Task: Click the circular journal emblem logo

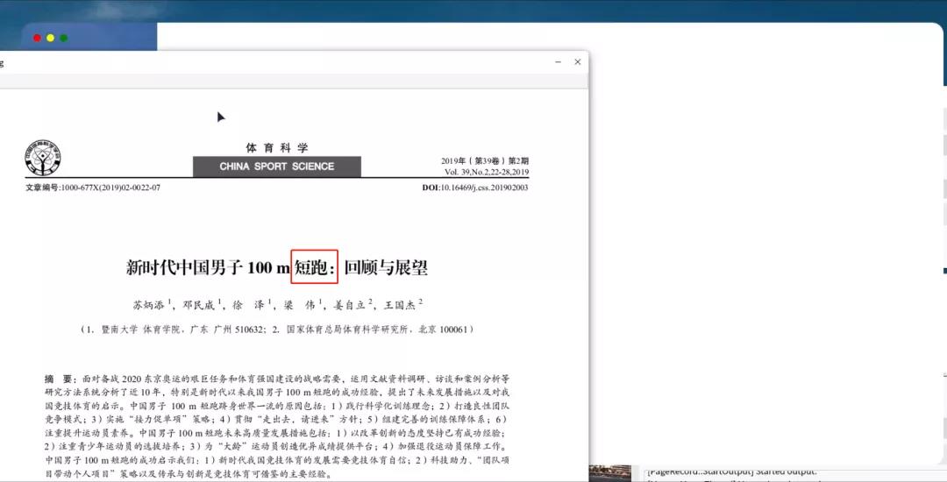Action: tap(43, 158)
